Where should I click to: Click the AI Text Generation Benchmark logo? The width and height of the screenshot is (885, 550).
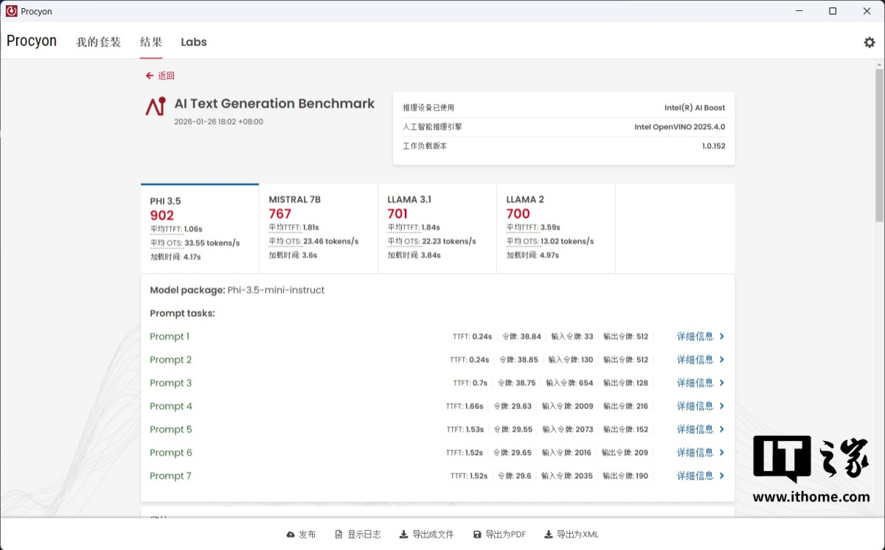(x=156, y=106)
